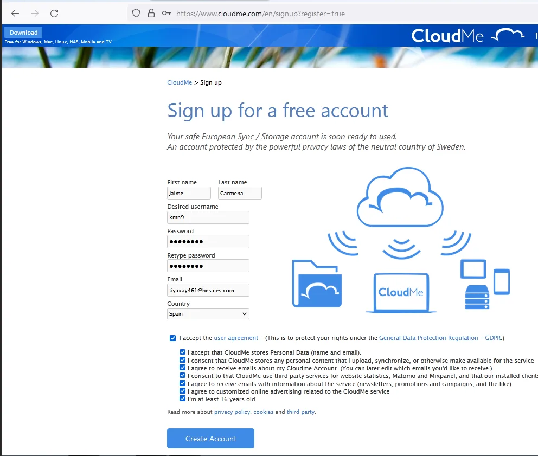Image resolution: width=538 pixels, height=456 pixels.
Task: Click into the Last name field
Action: 240,193
